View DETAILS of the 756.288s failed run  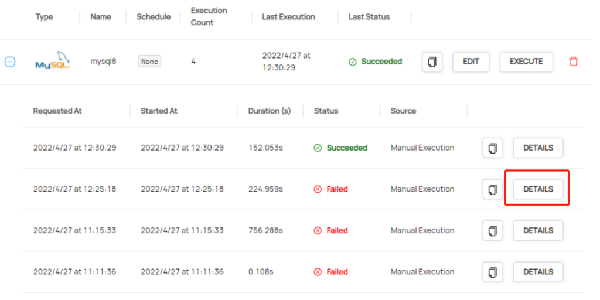pos(538,231)
